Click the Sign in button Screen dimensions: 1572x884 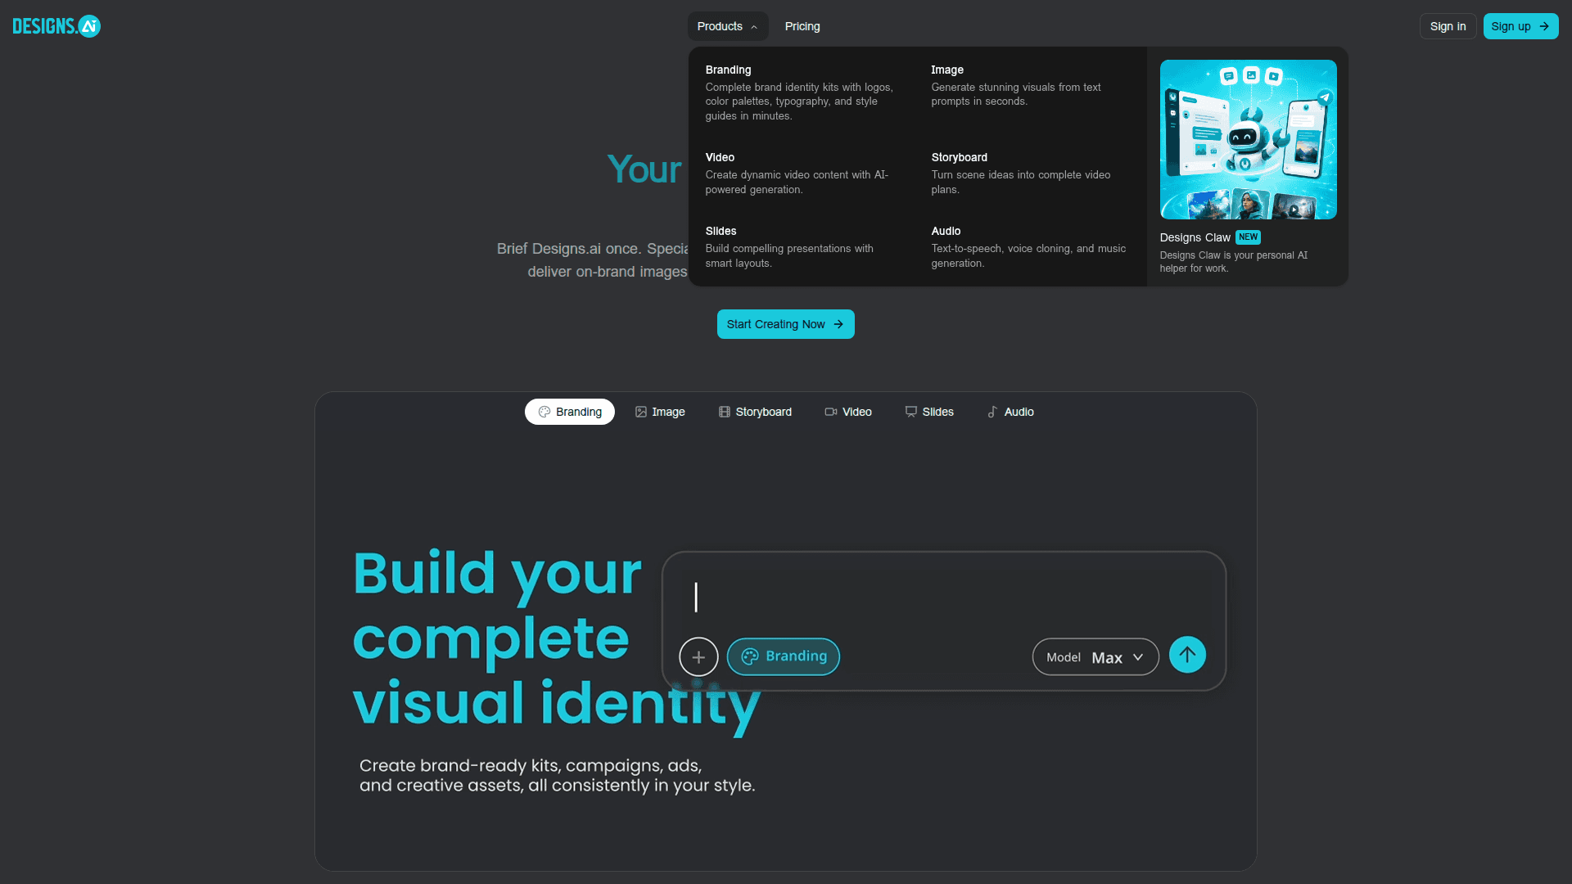pyautogui.click(x=1448, y=26)
